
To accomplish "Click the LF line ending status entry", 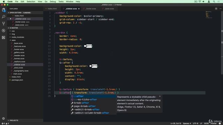I will pyautogui.click(x=201, y=124).
